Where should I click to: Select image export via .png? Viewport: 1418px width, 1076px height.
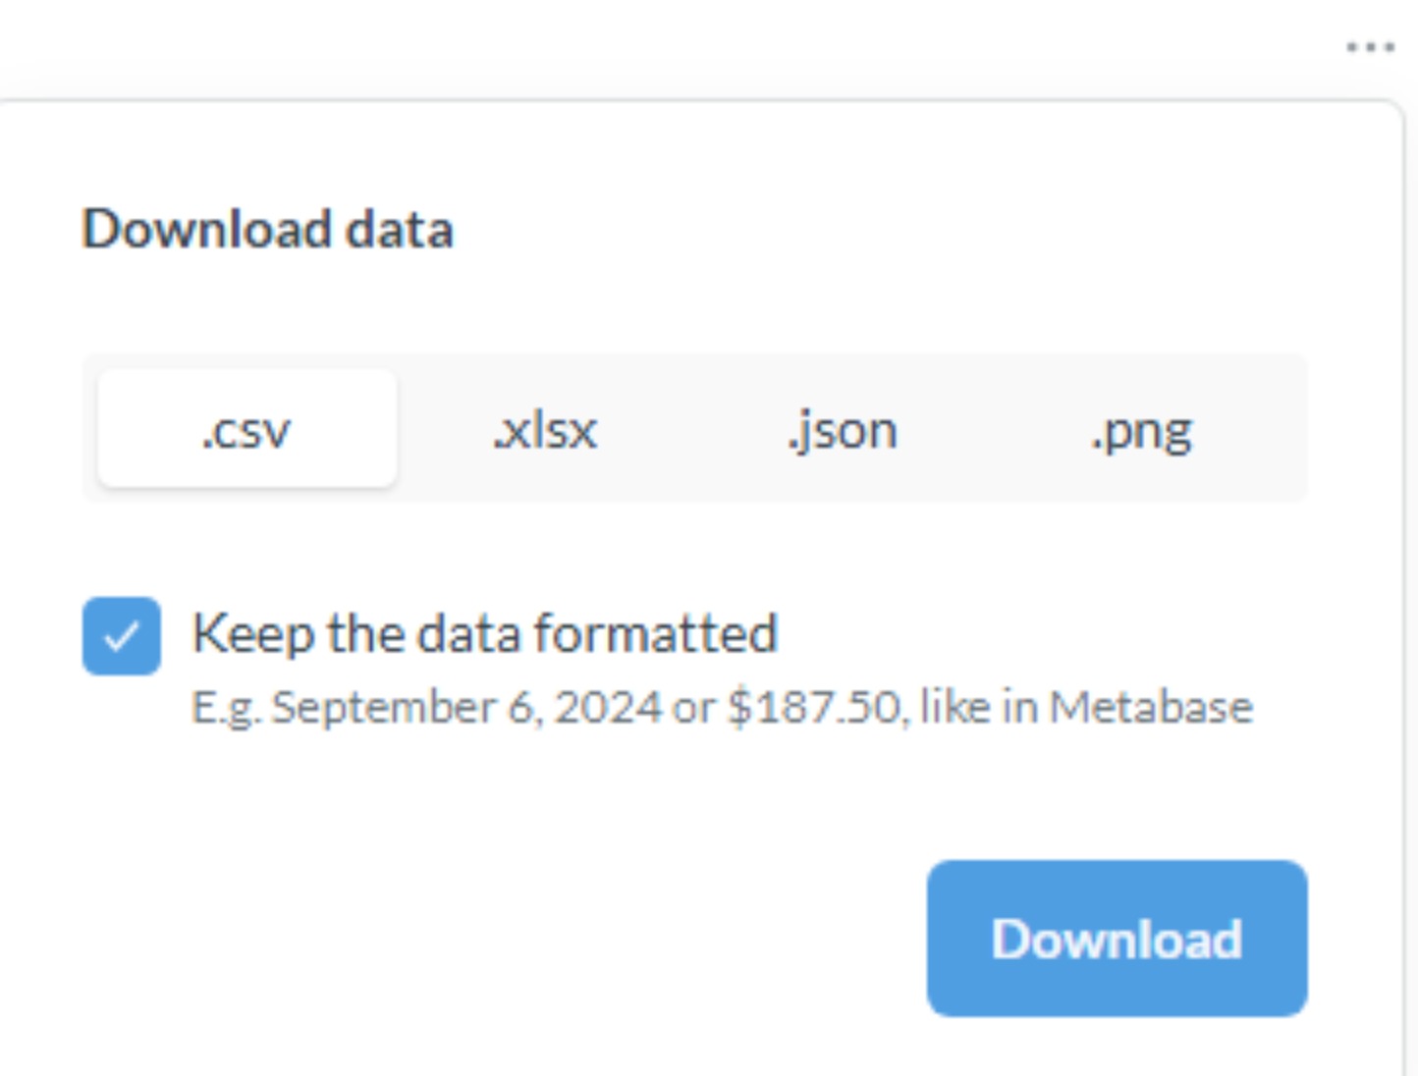(1141, 429)
